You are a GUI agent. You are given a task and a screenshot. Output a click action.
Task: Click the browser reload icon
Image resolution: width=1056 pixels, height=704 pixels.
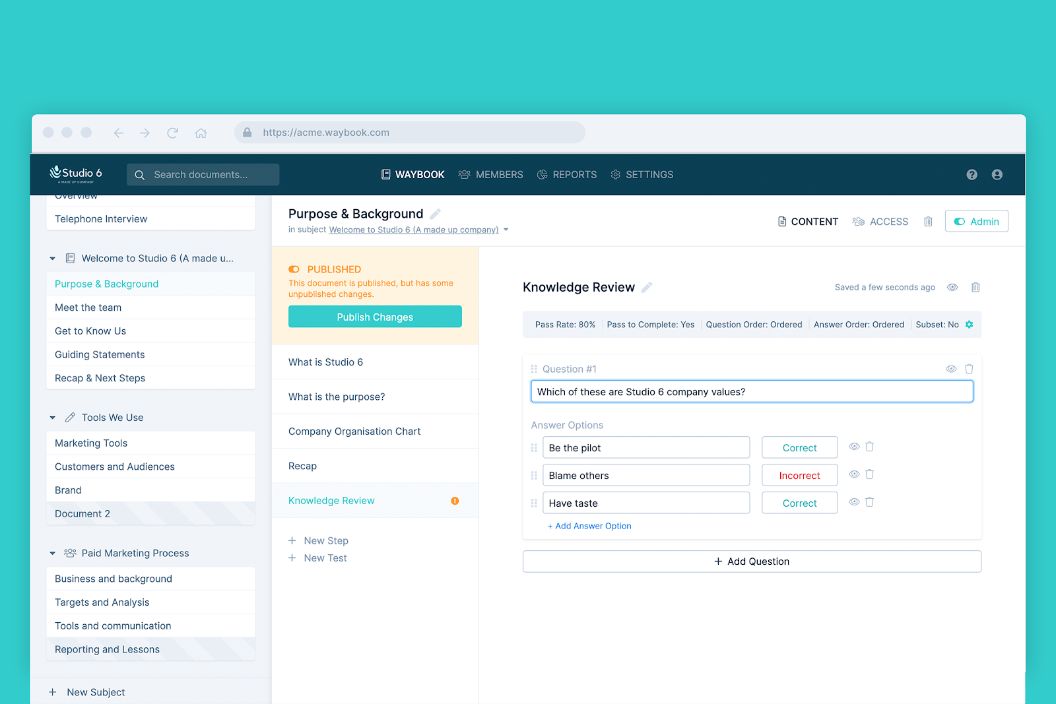coord(172,133)
